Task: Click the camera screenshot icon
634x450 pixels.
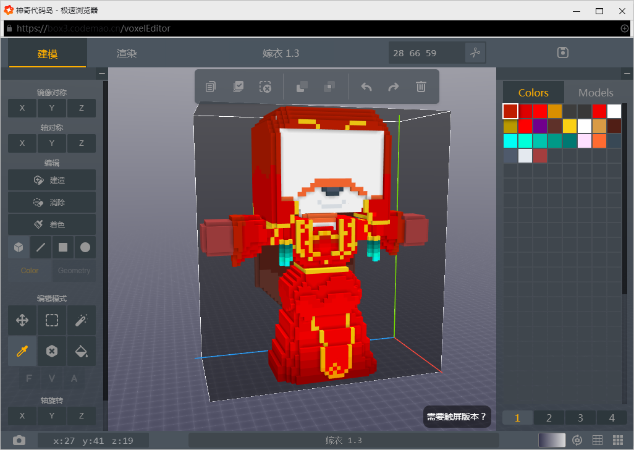Action: click(19, 440)
